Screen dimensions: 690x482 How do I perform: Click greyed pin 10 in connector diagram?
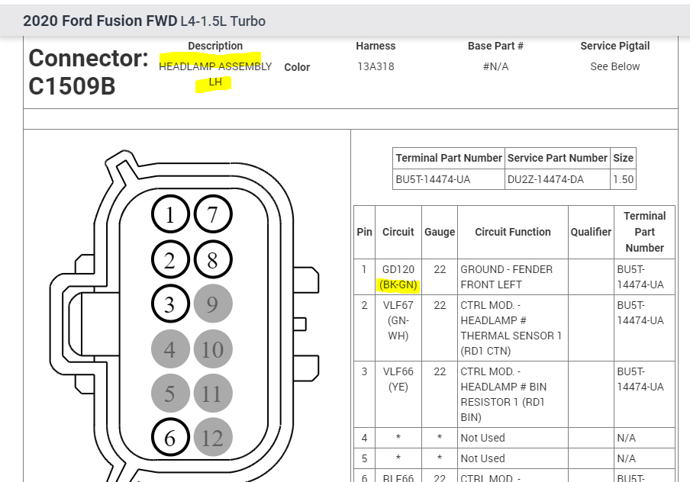tap(212, 349)
